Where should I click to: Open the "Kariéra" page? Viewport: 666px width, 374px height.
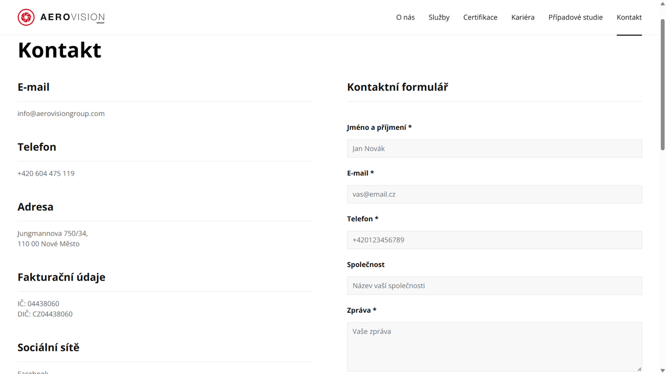tap(523, 17)
